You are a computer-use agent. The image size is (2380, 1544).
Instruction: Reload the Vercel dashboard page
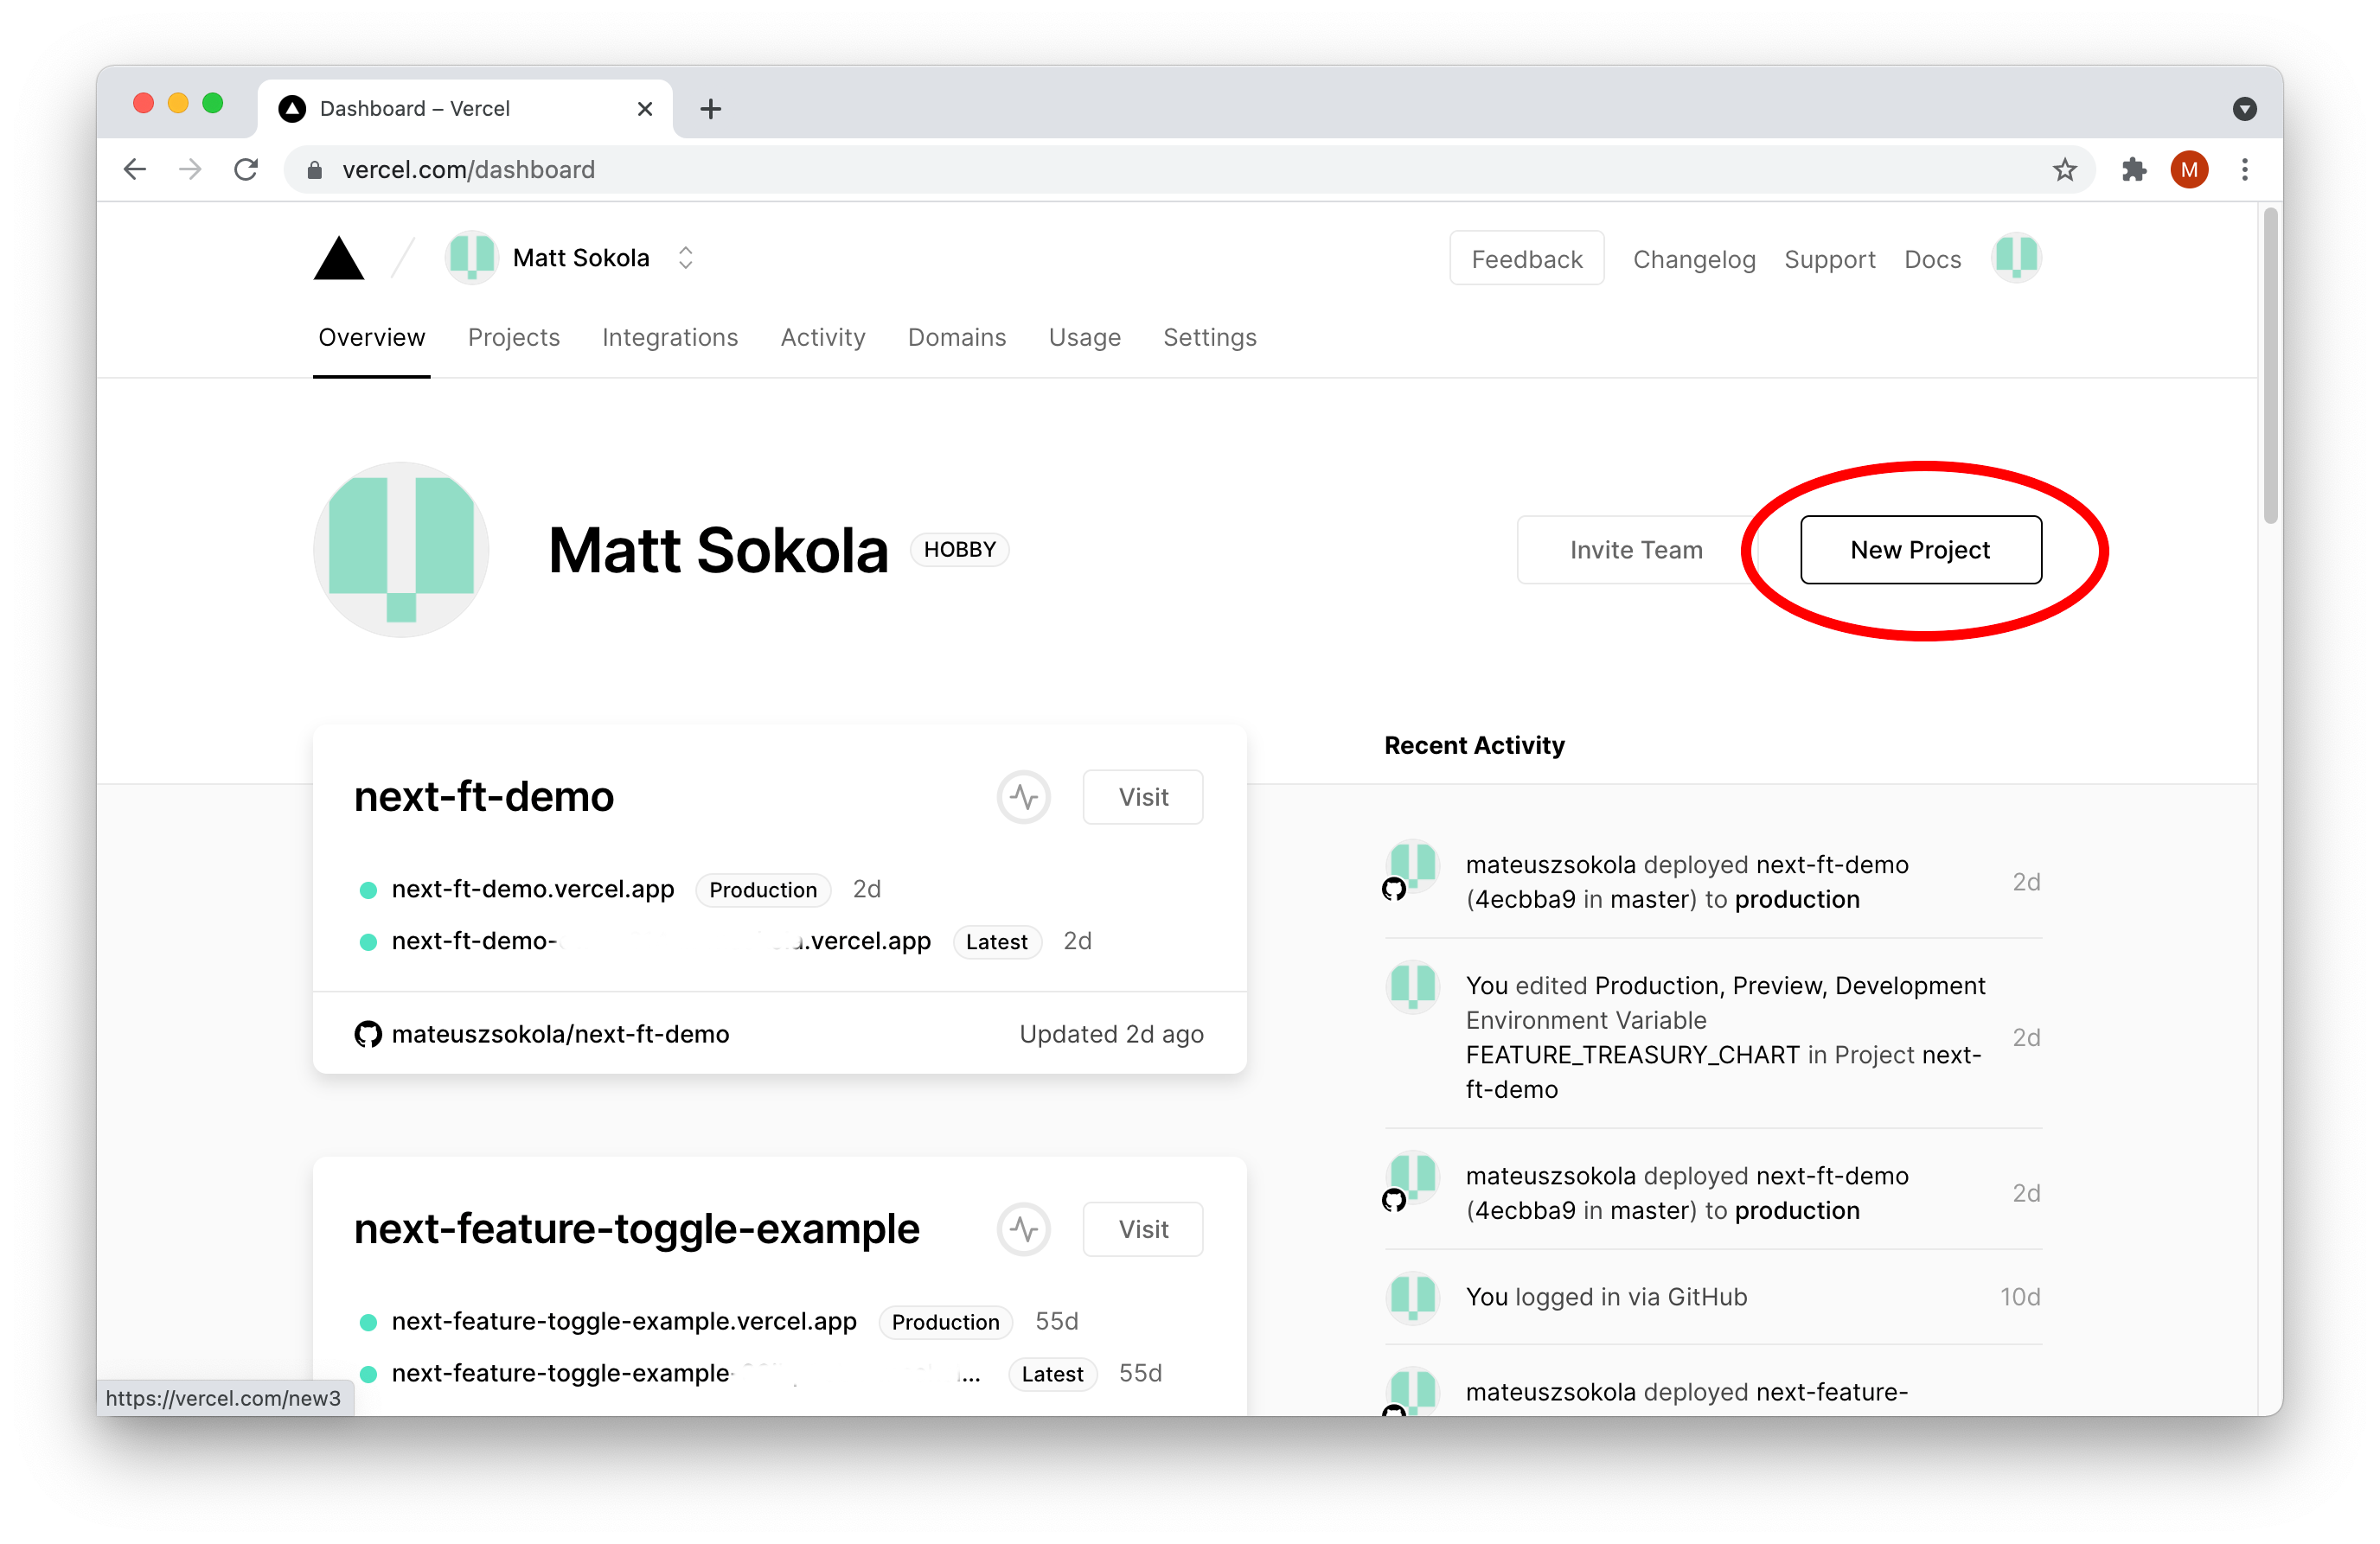click(246, 170)
